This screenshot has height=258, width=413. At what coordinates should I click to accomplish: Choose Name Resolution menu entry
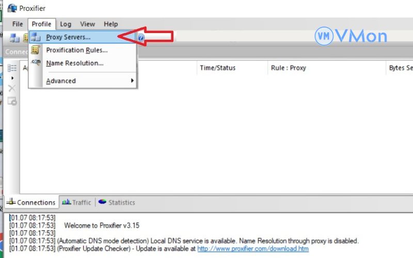[x=74, y=63]
